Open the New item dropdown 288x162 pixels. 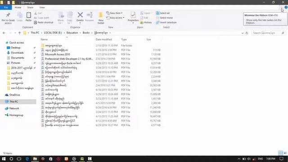114,13
